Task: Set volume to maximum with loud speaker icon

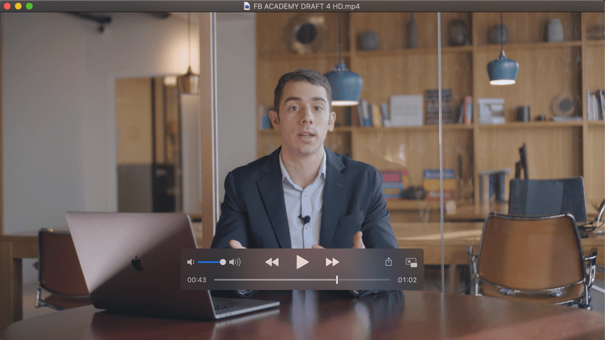Action: pos(235,263)
